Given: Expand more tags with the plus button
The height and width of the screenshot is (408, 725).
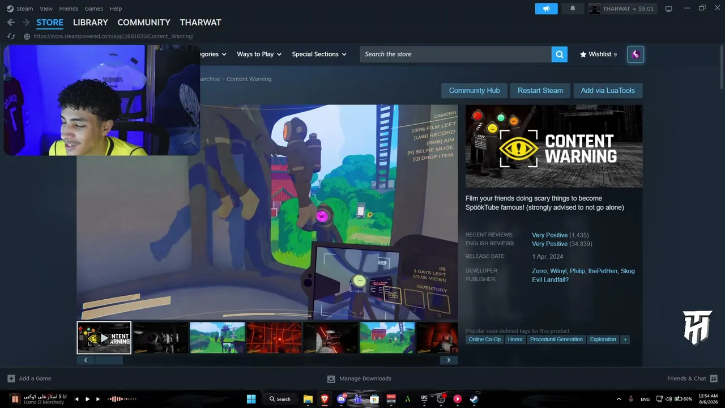Looking at the screenshot, I should pyautogui.click(x=625, y=339).
